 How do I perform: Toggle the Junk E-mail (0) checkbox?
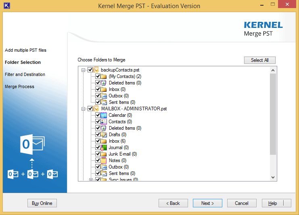click(x=98, y=154)
